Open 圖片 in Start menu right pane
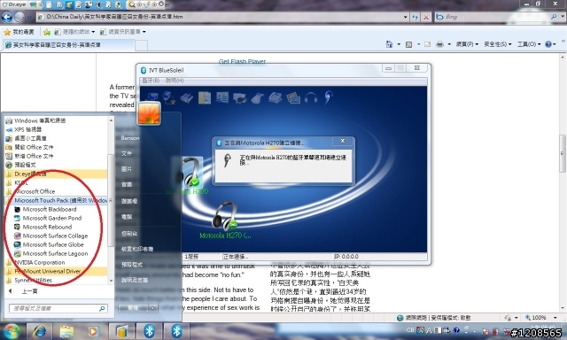This screenshot has height=340, width=567. (127, 169)
